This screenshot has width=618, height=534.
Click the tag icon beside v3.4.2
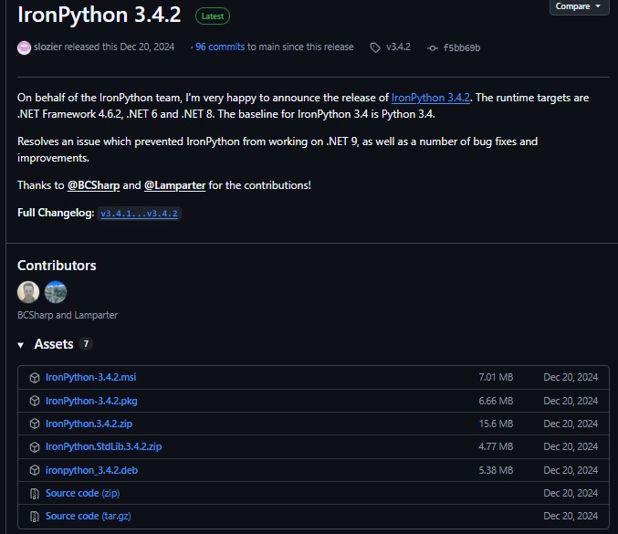tap(375, 47)
